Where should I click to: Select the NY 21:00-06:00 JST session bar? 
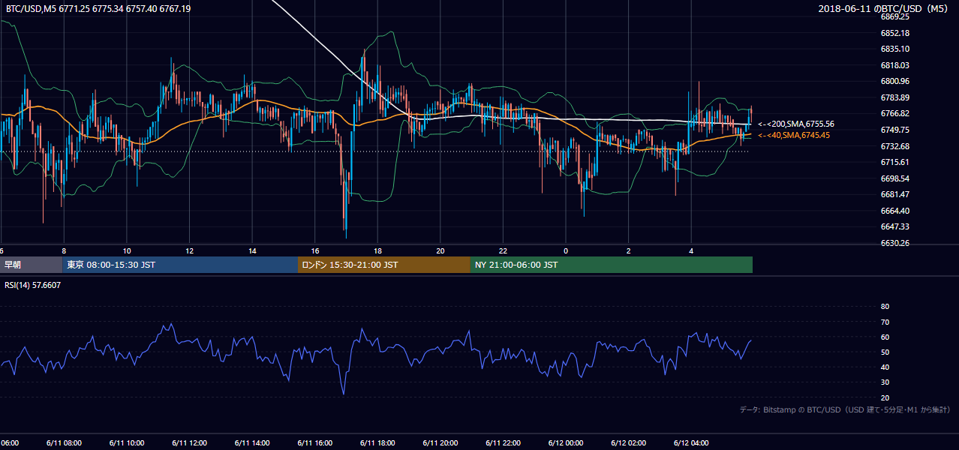(612, 265)
